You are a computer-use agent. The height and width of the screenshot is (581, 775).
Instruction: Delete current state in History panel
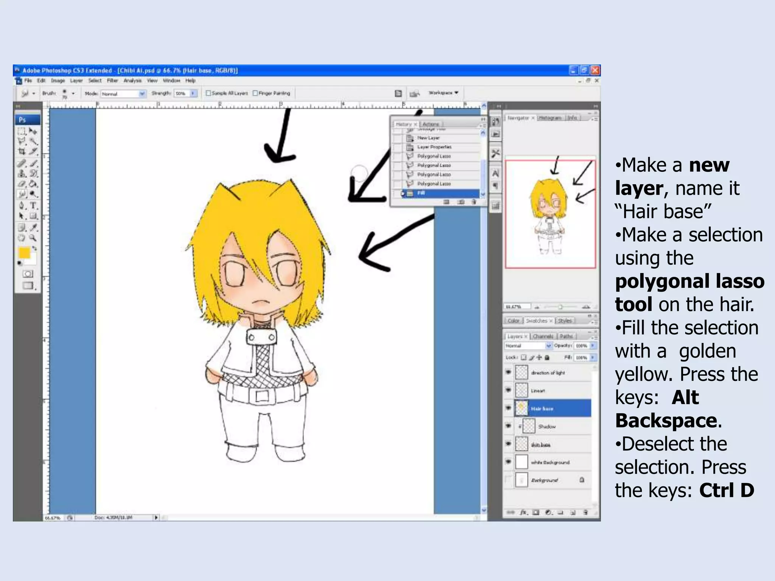[x=474, y=202]
